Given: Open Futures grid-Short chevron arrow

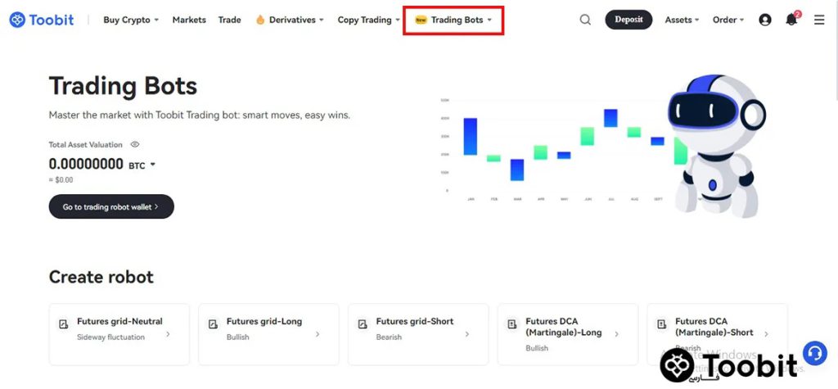Looking at the screenshot, I should coord(467,334).
